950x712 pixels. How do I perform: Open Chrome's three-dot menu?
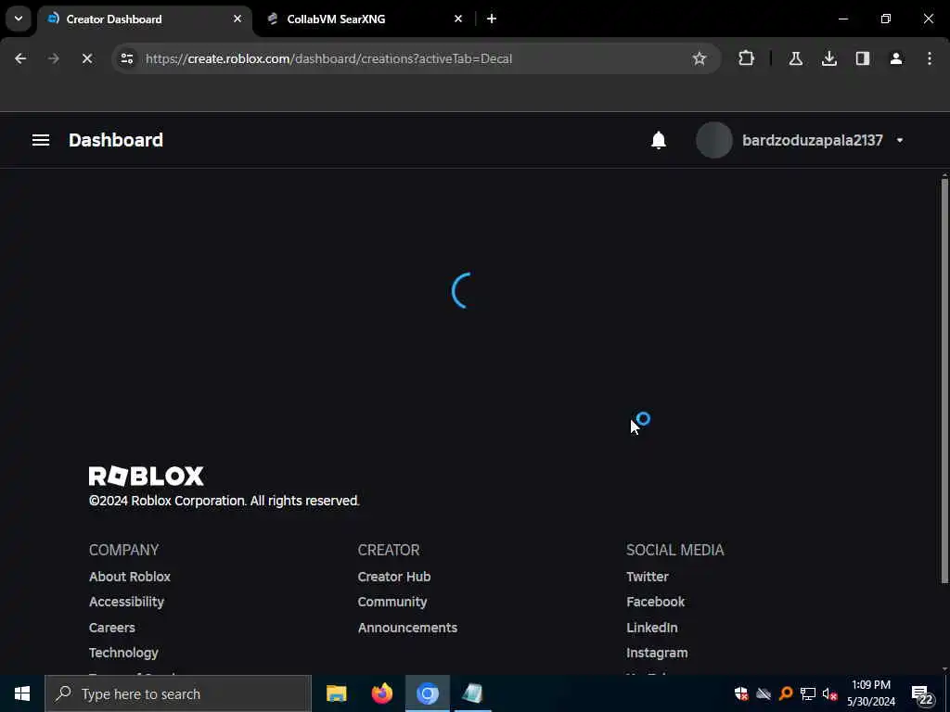tap(930, 58)
